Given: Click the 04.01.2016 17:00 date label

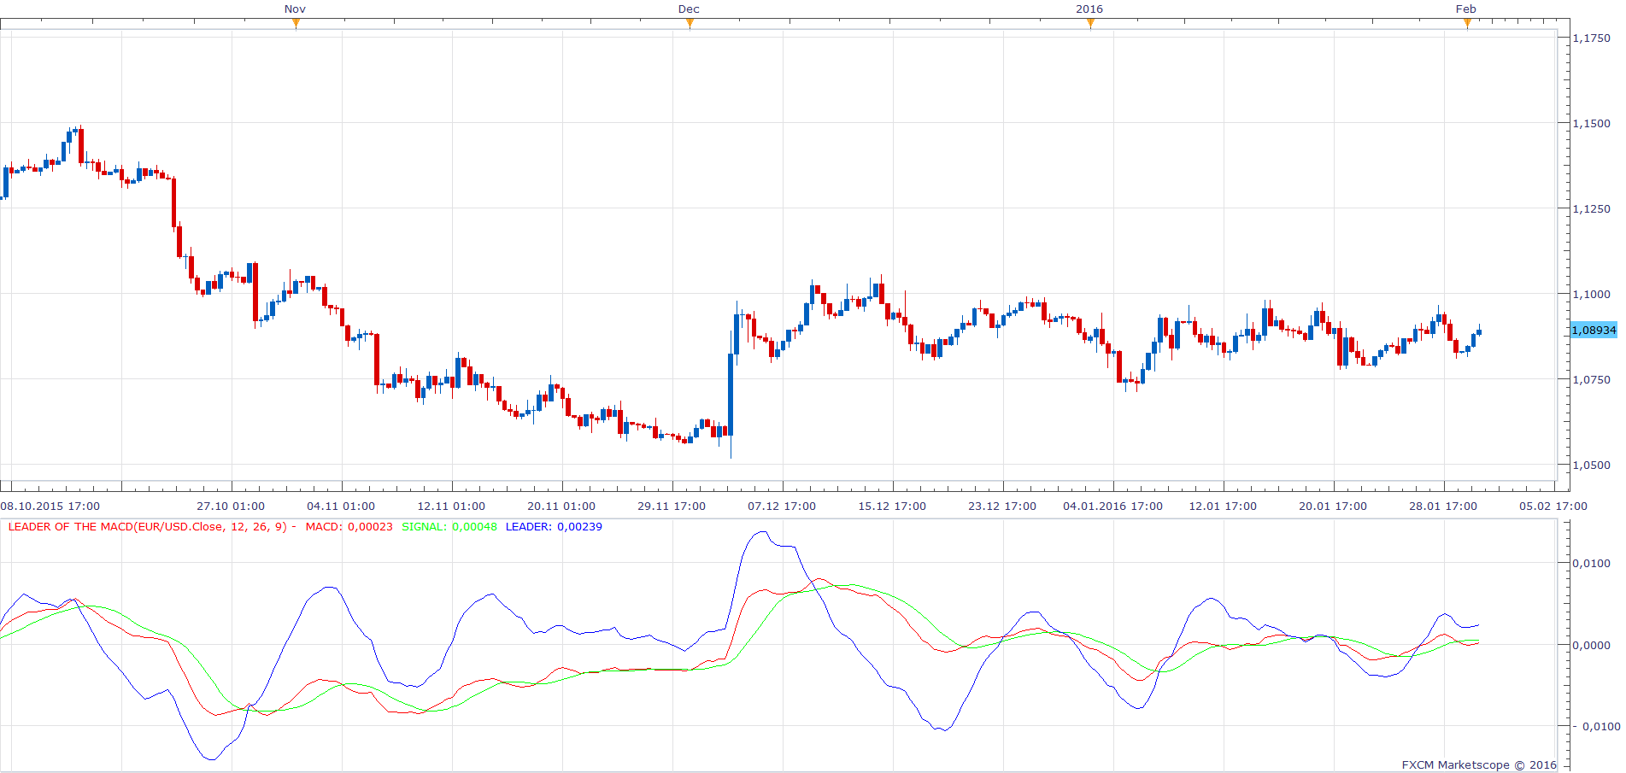Looking at the screenshot, I should pyautogui.click(x=1112, y=506).
